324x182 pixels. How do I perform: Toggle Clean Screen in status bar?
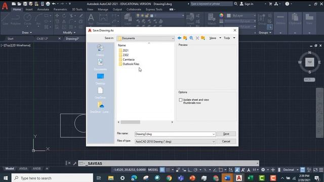(x=315, y=170)
